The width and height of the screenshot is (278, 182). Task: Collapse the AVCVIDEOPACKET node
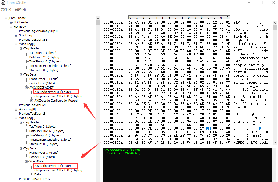[x=27, y=87]
